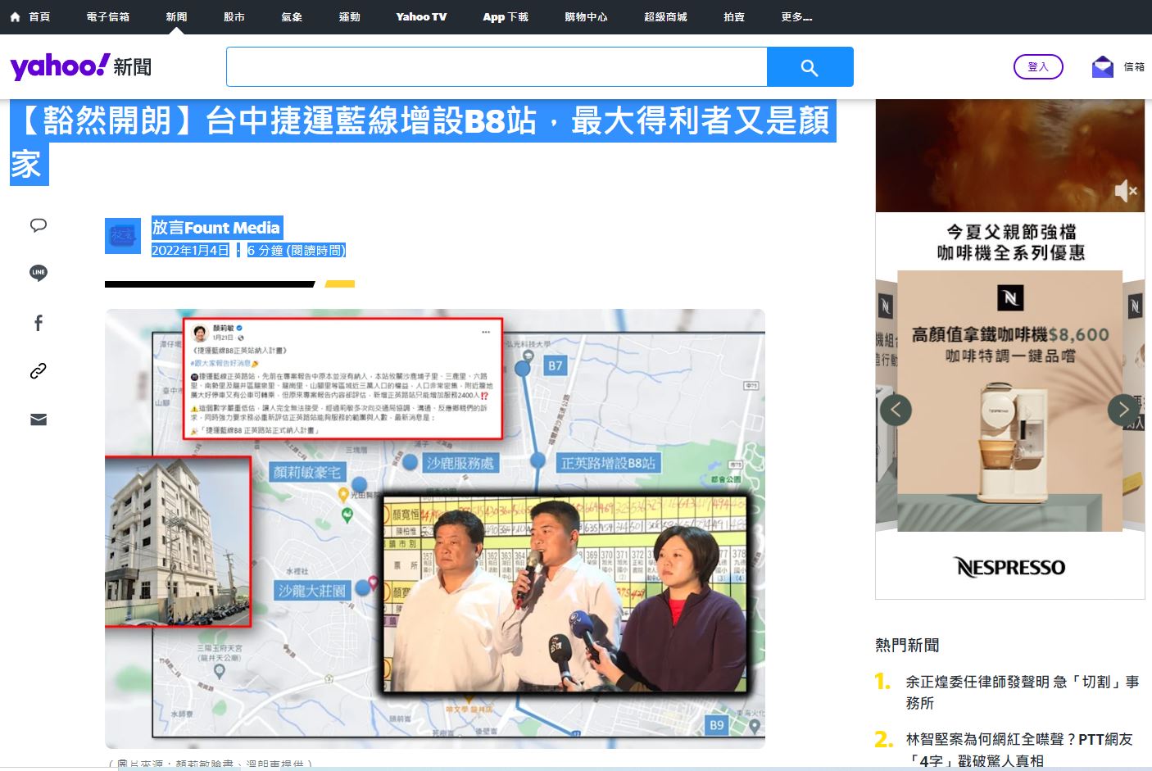
Task: Open 超級商城 in the top bar
Action: [x=665, y=16]
